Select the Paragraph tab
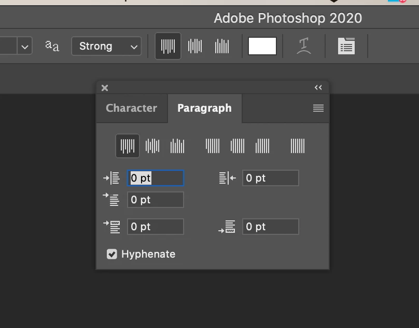The image size is (419, 328). (x=205, y=108)
